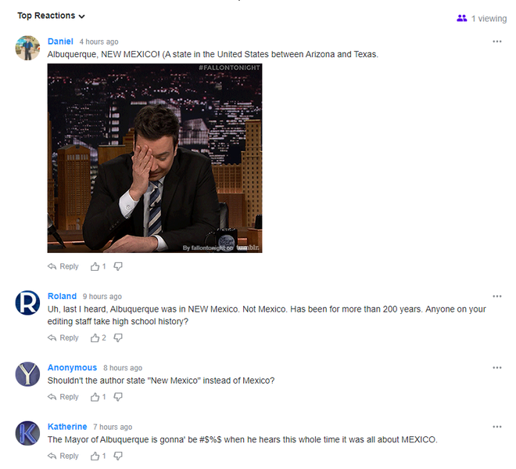Viewport: 516px width, 469px height.
Task: Reply to Daniel's comment
Action: click(x=63, y=266)
